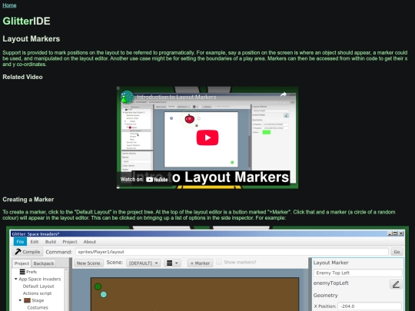The image size is (415, 311).
Task: Click the pencil edit icon beside enemyTopLeft
Action: (396, 284)
